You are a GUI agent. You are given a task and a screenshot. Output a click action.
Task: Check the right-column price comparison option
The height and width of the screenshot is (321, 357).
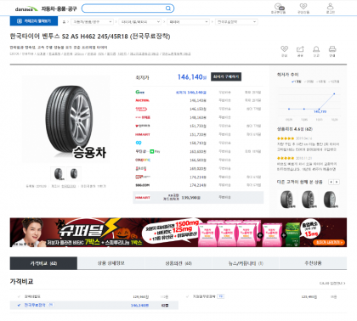pos(187,296)
